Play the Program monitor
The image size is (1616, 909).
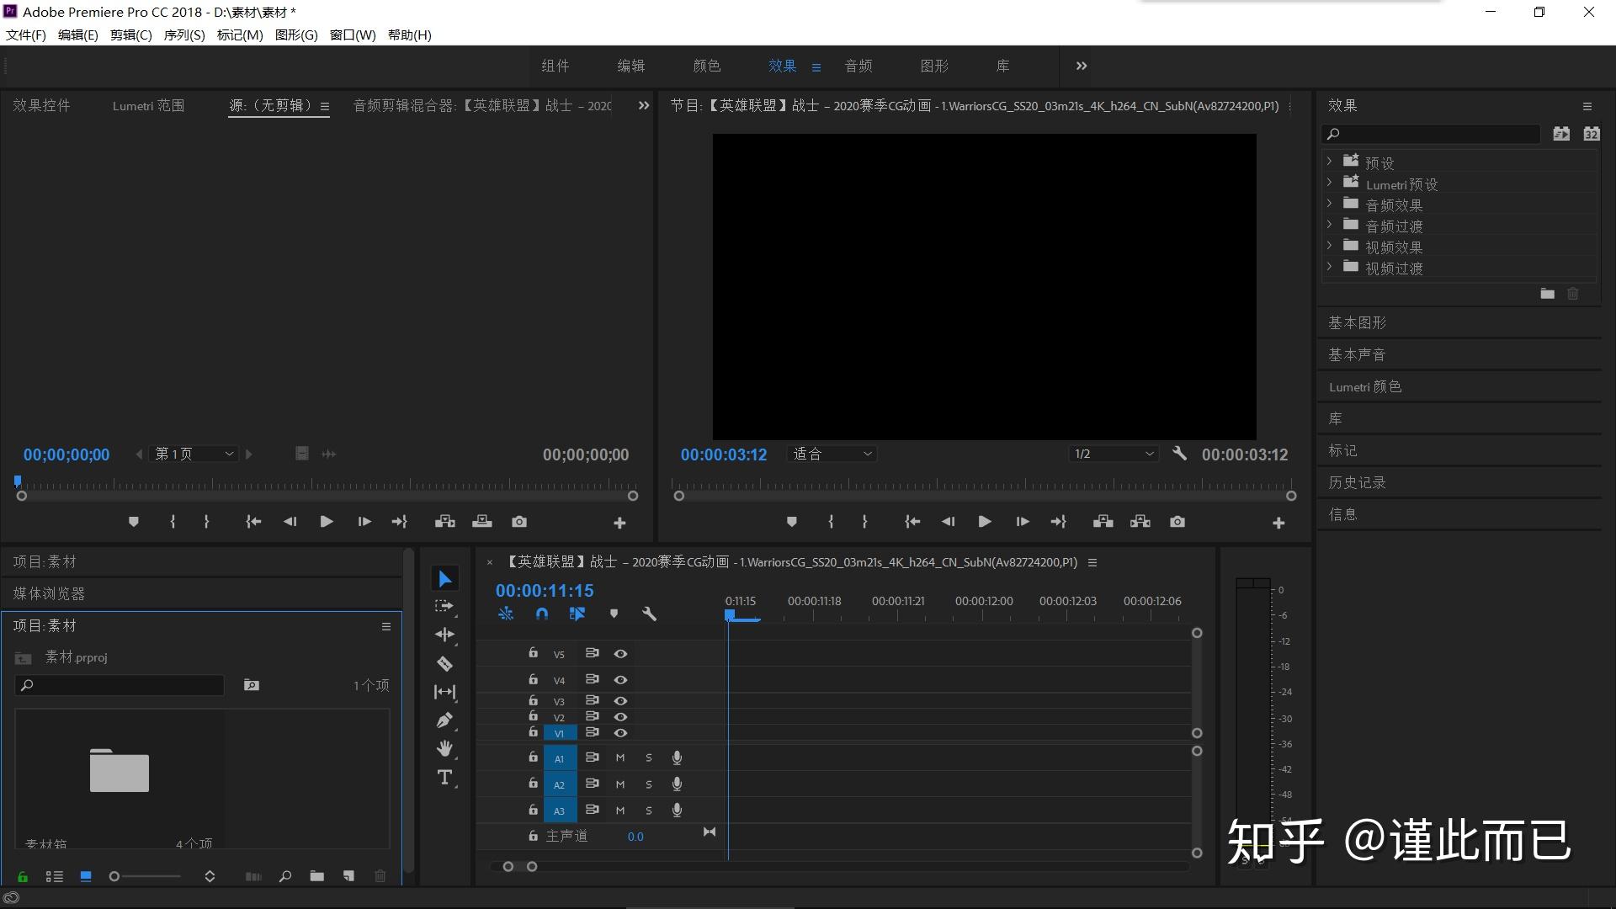(x=984, y=522)
